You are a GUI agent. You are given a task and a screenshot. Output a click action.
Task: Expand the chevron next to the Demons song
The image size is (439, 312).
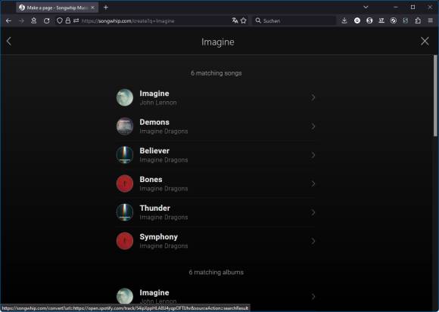[313, 126]
